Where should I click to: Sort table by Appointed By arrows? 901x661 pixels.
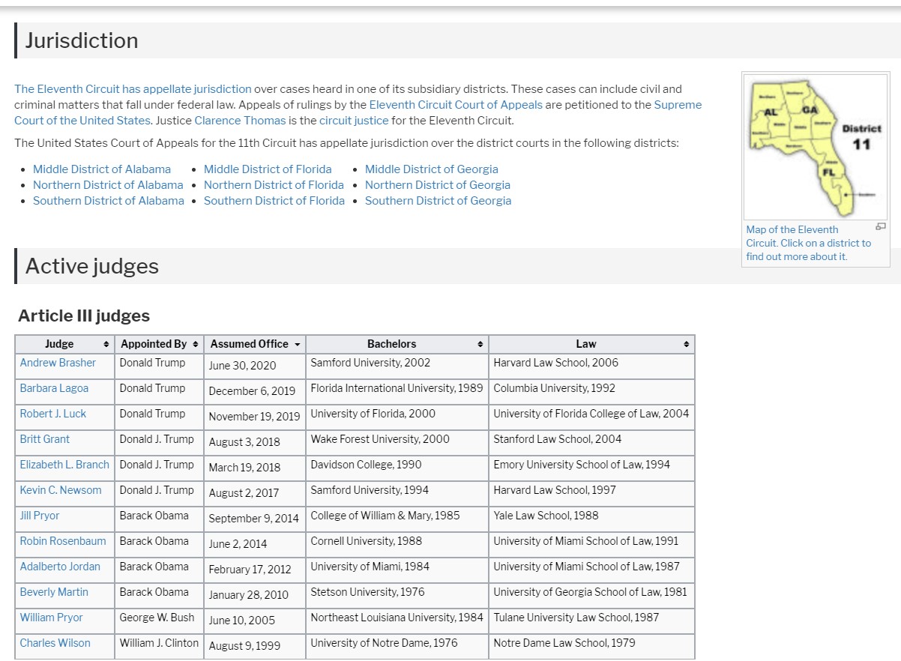[196, 344]
